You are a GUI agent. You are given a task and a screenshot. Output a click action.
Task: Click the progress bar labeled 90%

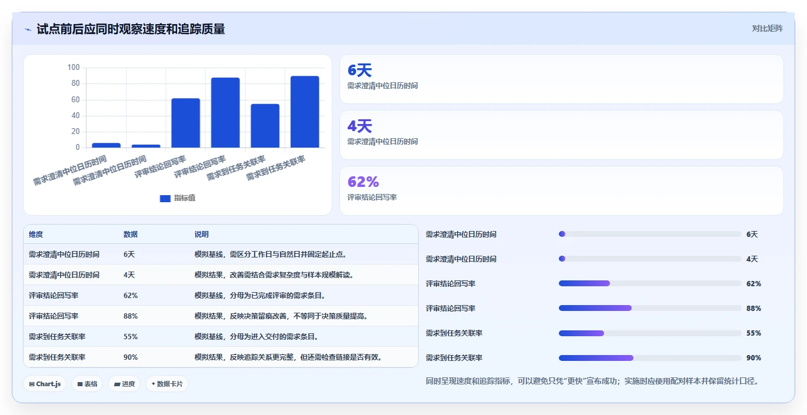click(650, 357)
